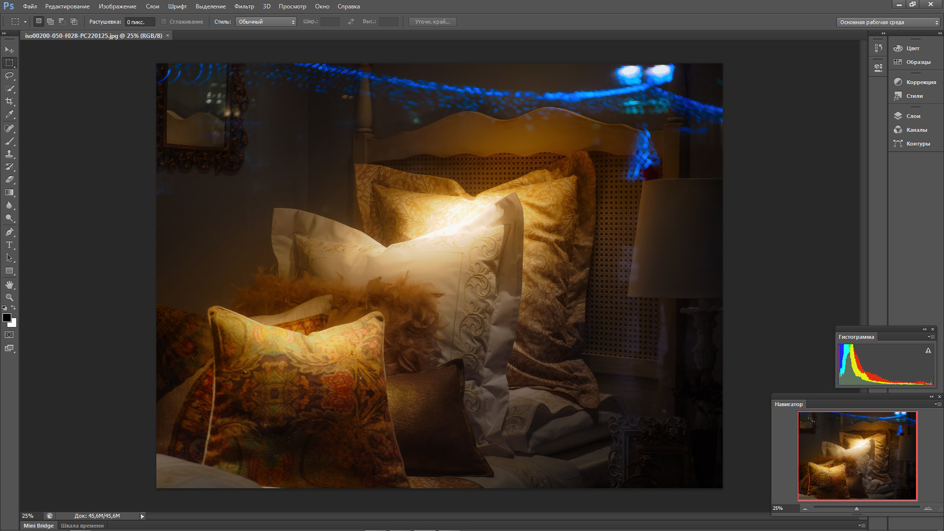Viewport: 944px width, 531px height.
Task: Click the Растушевка input field
Action: coord(140,22)
